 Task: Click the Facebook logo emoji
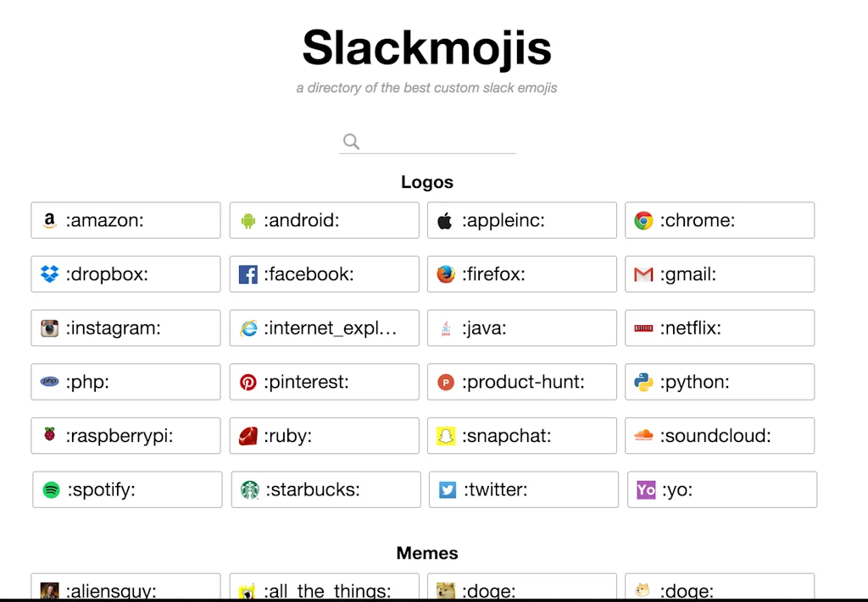(x=248, y=273)
